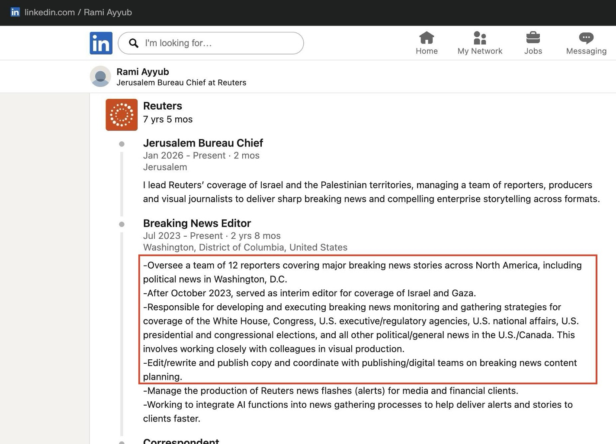Click the "Jerusalem Bureau Chief at Reuters" headline
The height and width of the screenshot is (444, 616).
click(181, 82)
